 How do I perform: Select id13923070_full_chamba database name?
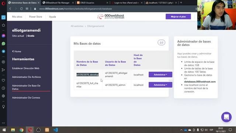click(87, 85)
